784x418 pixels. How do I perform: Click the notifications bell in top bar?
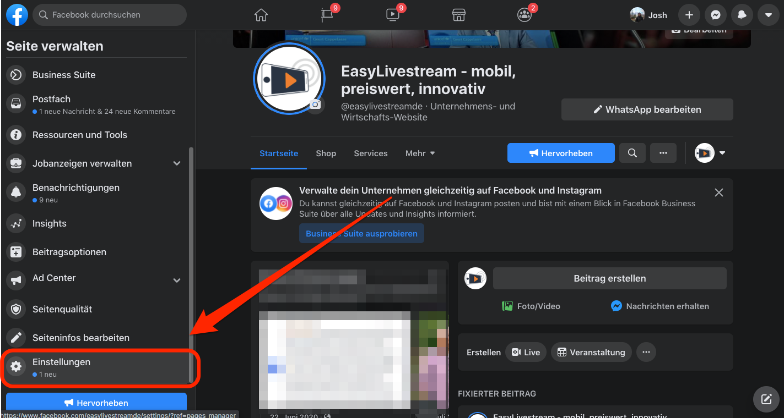742,15
